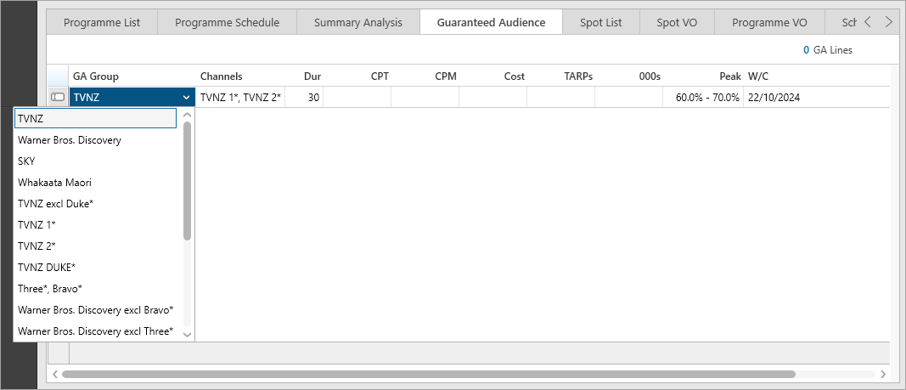
Task: Open the Spot VO tab
Action: pyautogui.click(x=677, y=23)
